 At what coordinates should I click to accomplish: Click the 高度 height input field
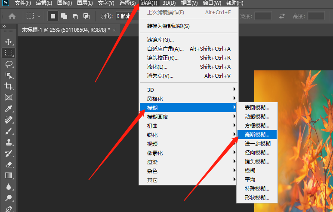[x=316, y=16]
